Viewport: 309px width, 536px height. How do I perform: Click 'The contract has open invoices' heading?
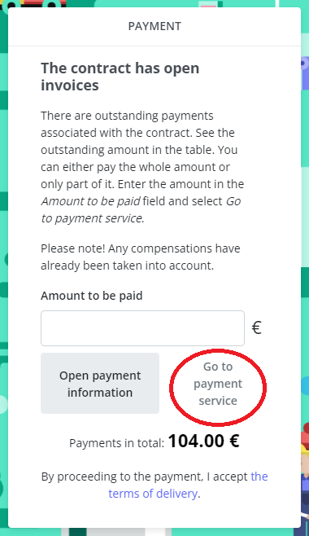coord(120,77)
